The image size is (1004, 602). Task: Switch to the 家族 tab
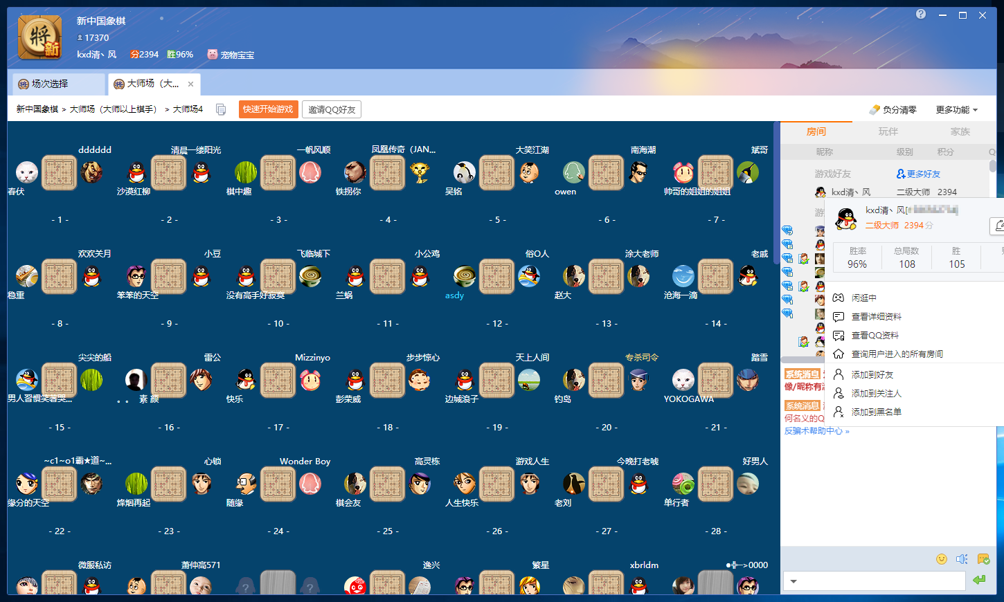point(960,131)
